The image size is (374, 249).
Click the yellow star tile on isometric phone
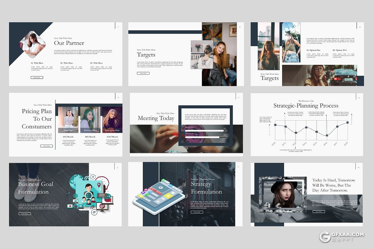coord(168,196)
